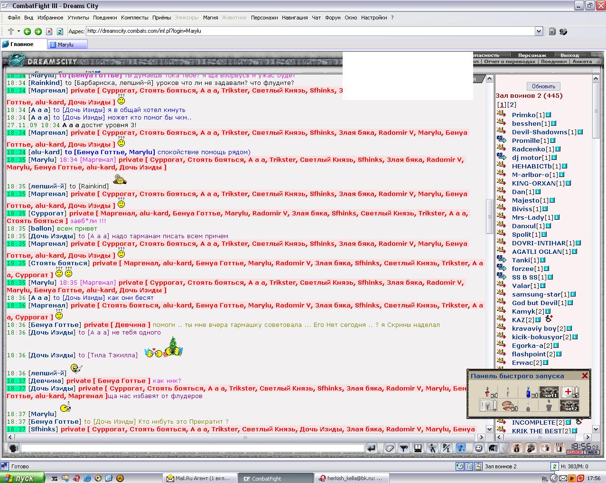Viewport: 606px width, 483px height.
Task: Click the chat message input field
Action: point(192,448)
